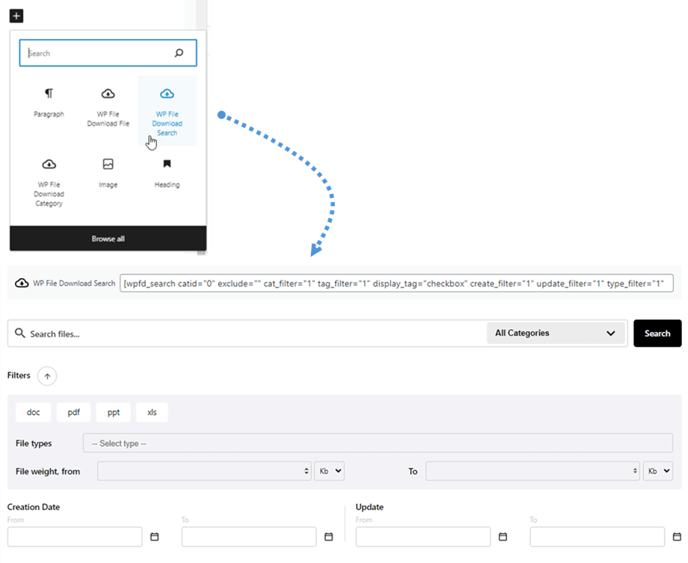Select the Paragraph block icon
Image resolution: width=688 pixels, height=563 pixels.
pyautogui.click(x=49, y=94)
